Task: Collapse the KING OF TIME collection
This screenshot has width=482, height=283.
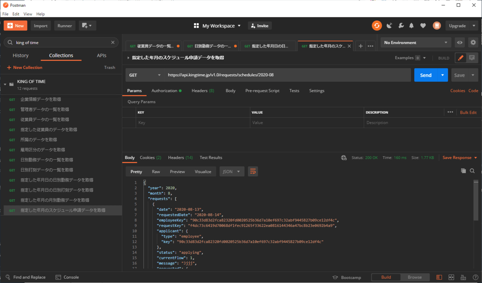Action: (x=5, y=85)
